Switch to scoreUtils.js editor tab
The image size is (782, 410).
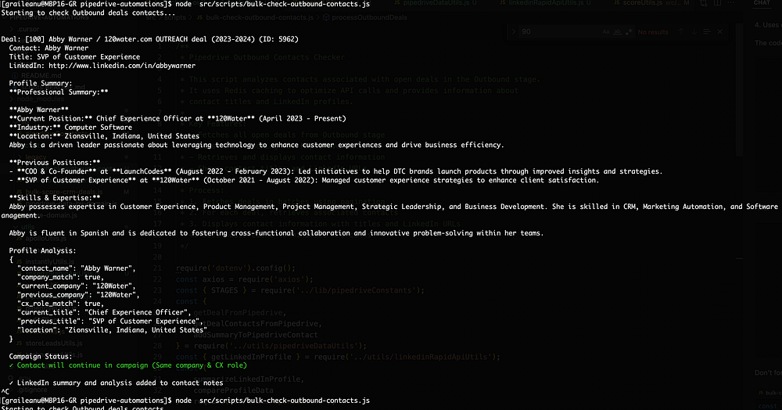pyautogui.click(x=652, y=3)
